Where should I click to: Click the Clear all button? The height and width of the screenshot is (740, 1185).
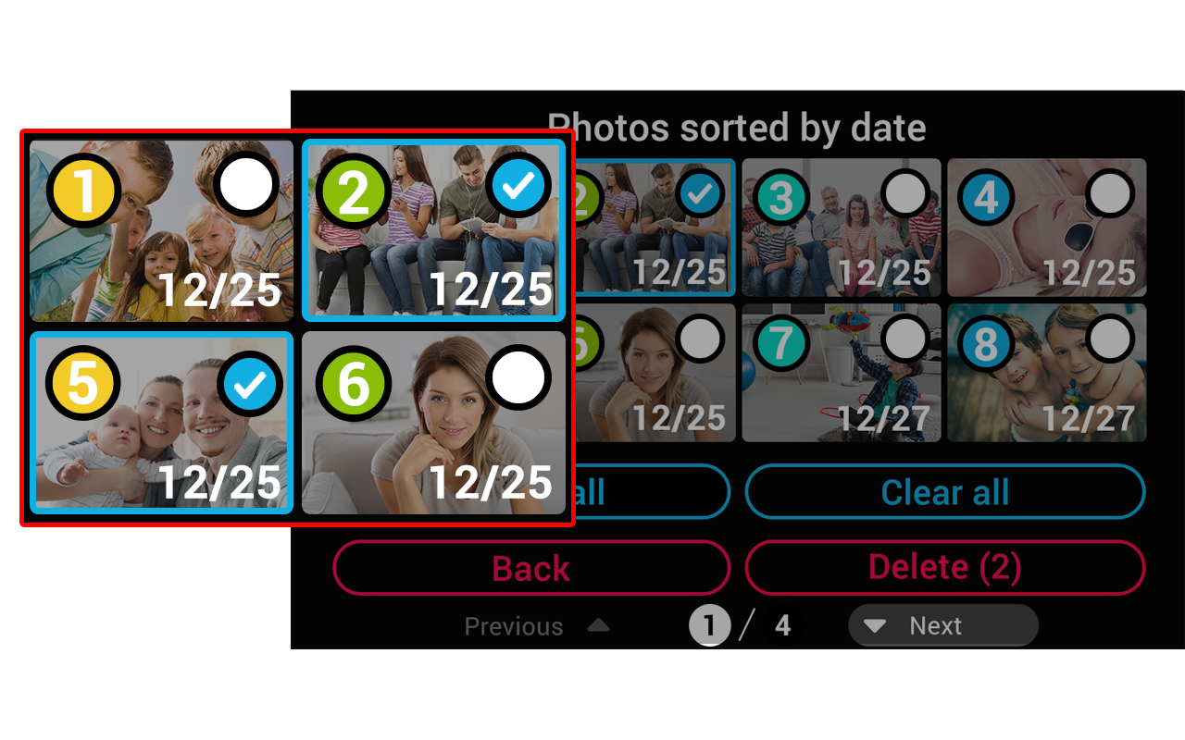945,491
